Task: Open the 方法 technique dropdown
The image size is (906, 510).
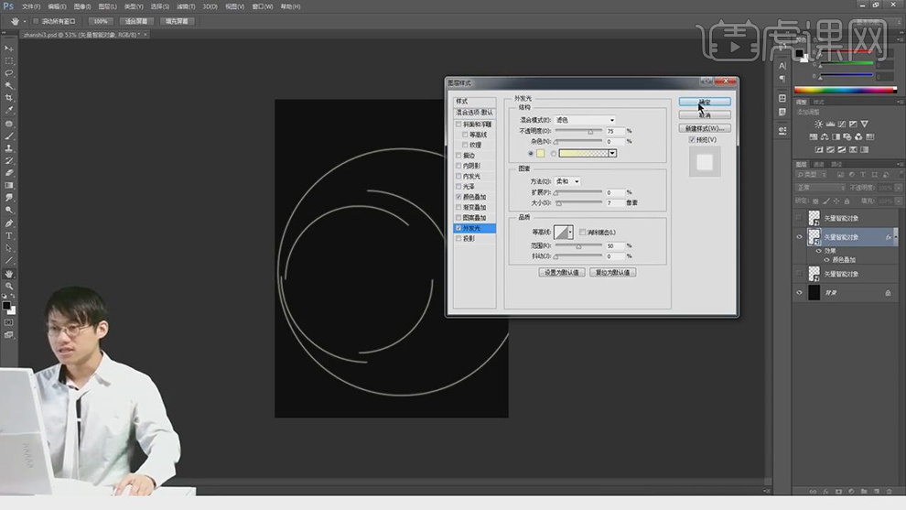Action: (x=568, y=181)
